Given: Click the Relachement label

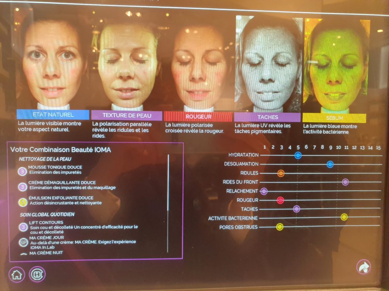Looking at the screenshot, I should 242,191.
